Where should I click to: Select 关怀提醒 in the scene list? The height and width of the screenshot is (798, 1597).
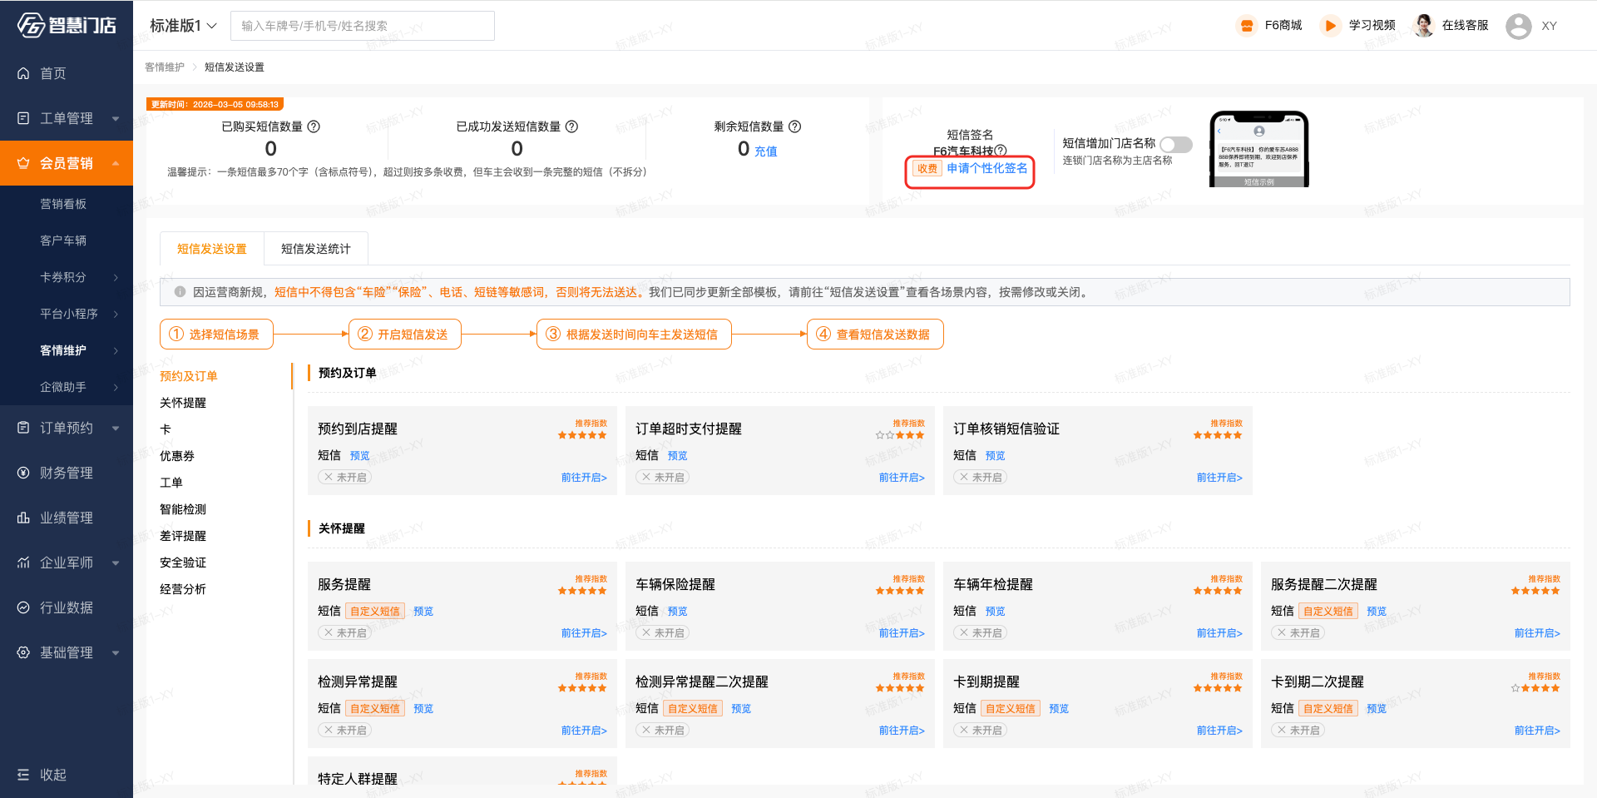[x=183, y=403]
